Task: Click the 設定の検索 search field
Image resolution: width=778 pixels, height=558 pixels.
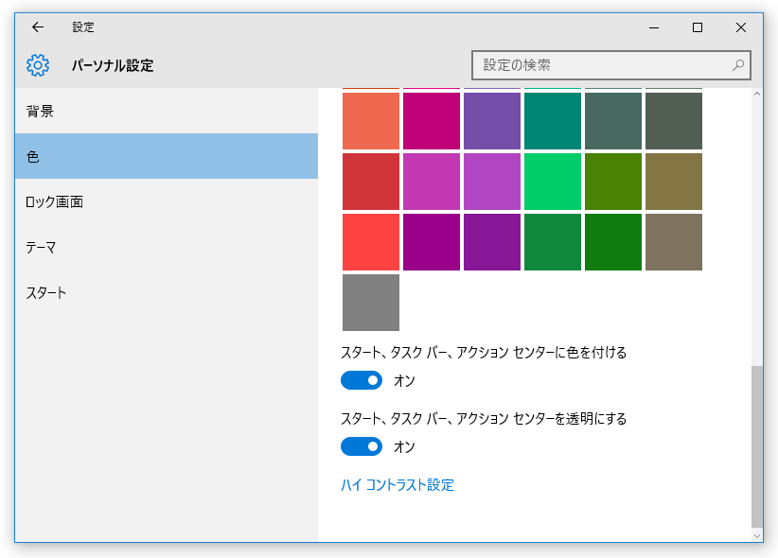Action: (610, 65)
